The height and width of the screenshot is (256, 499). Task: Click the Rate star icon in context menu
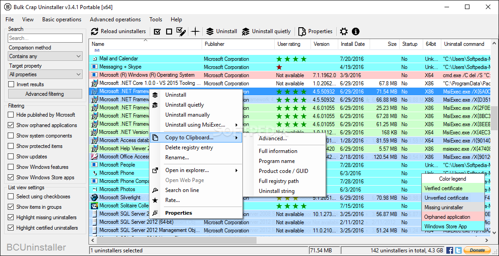point(155,200)
